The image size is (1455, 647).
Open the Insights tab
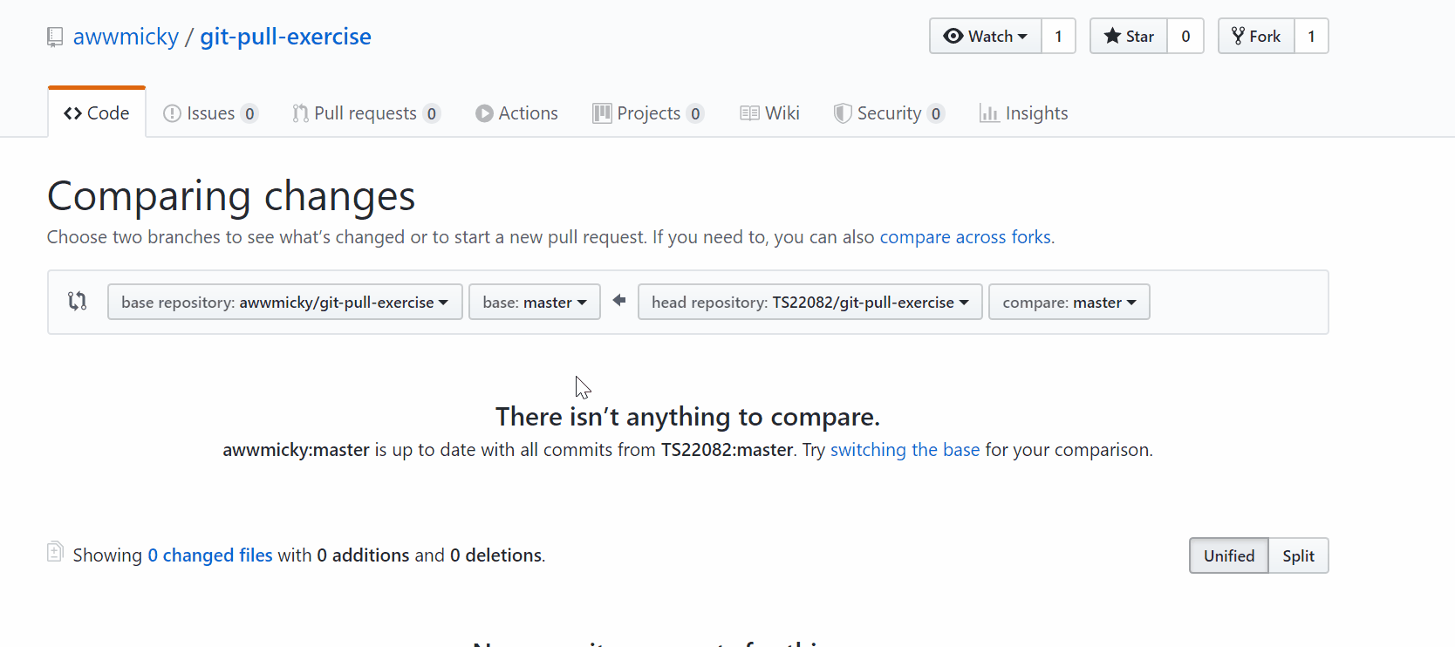click(x=1023, y=113)
